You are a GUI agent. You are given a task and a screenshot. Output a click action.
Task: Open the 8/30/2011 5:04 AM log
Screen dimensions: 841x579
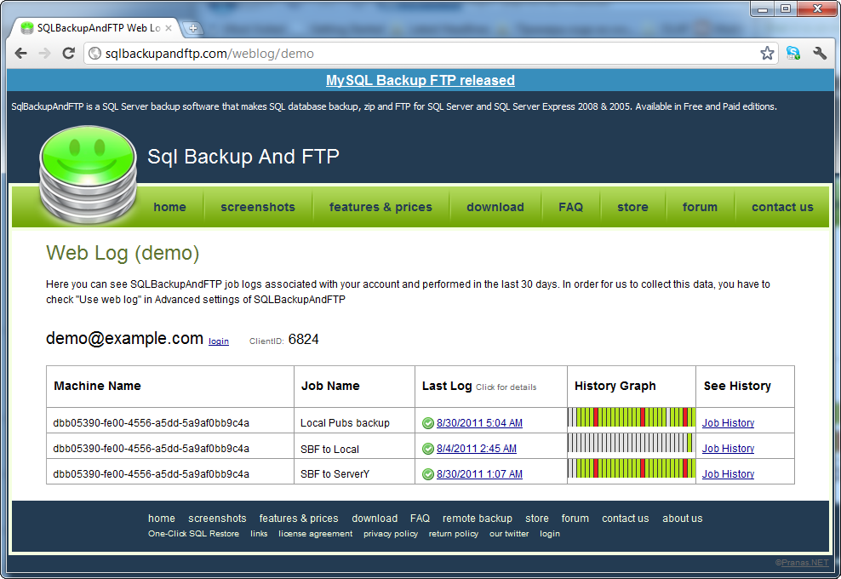(x=479, y=423)
